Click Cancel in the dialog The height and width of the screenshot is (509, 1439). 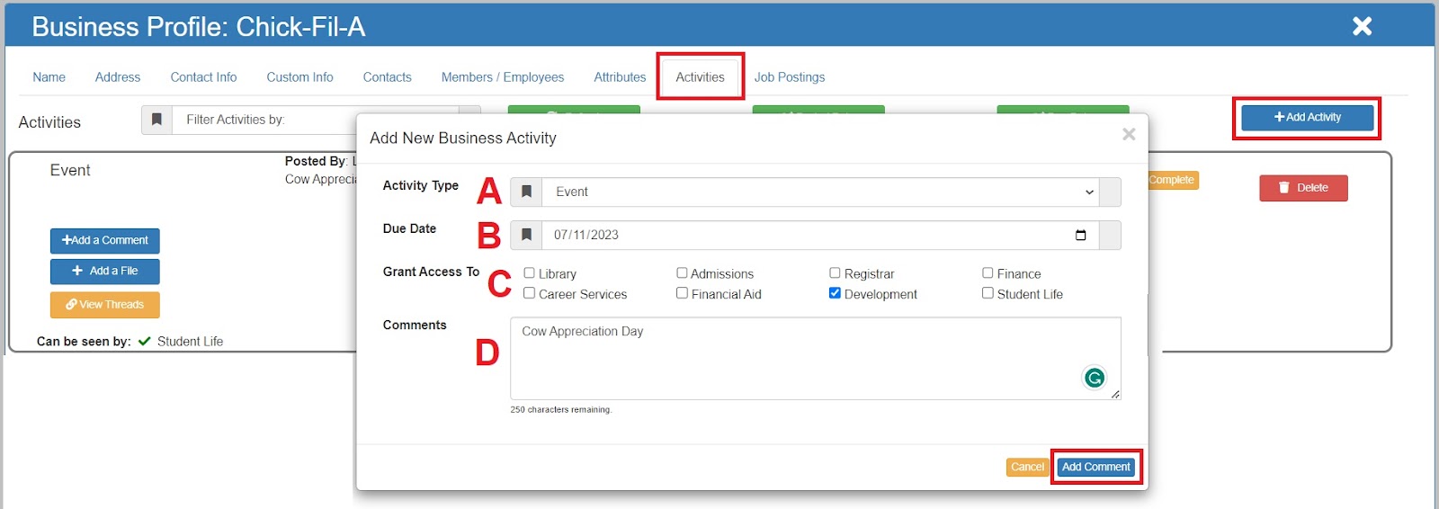(x=1027, y=467)
